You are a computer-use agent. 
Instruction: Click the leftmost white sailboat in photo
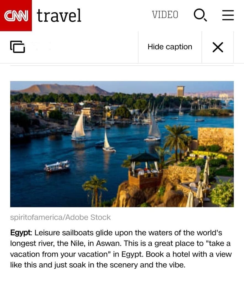tap(79, 127)
